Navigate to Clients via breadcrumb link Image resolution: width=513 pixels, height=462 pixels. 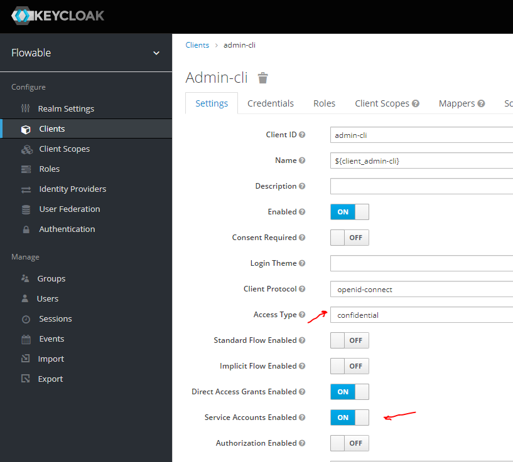point(197,45)
